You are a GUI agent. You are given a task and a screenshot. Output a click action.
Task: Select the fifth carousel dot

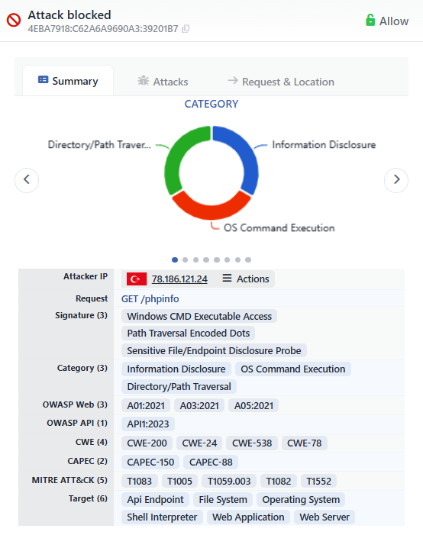[x=217, y=260]
